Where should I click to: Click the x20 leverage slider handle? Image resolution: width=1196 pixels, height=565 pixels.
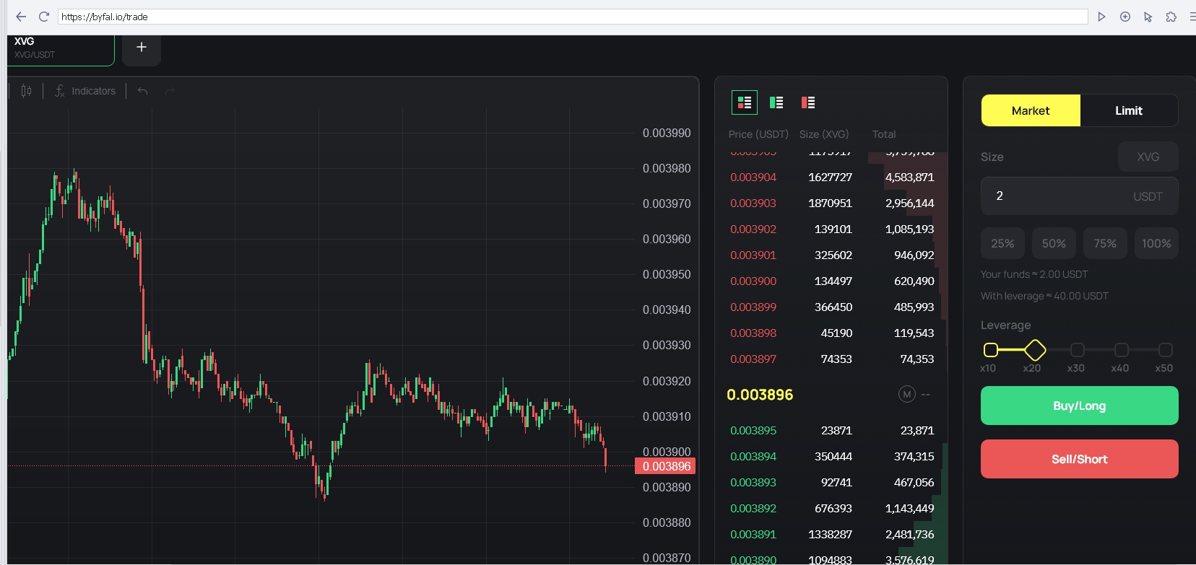1035,350
